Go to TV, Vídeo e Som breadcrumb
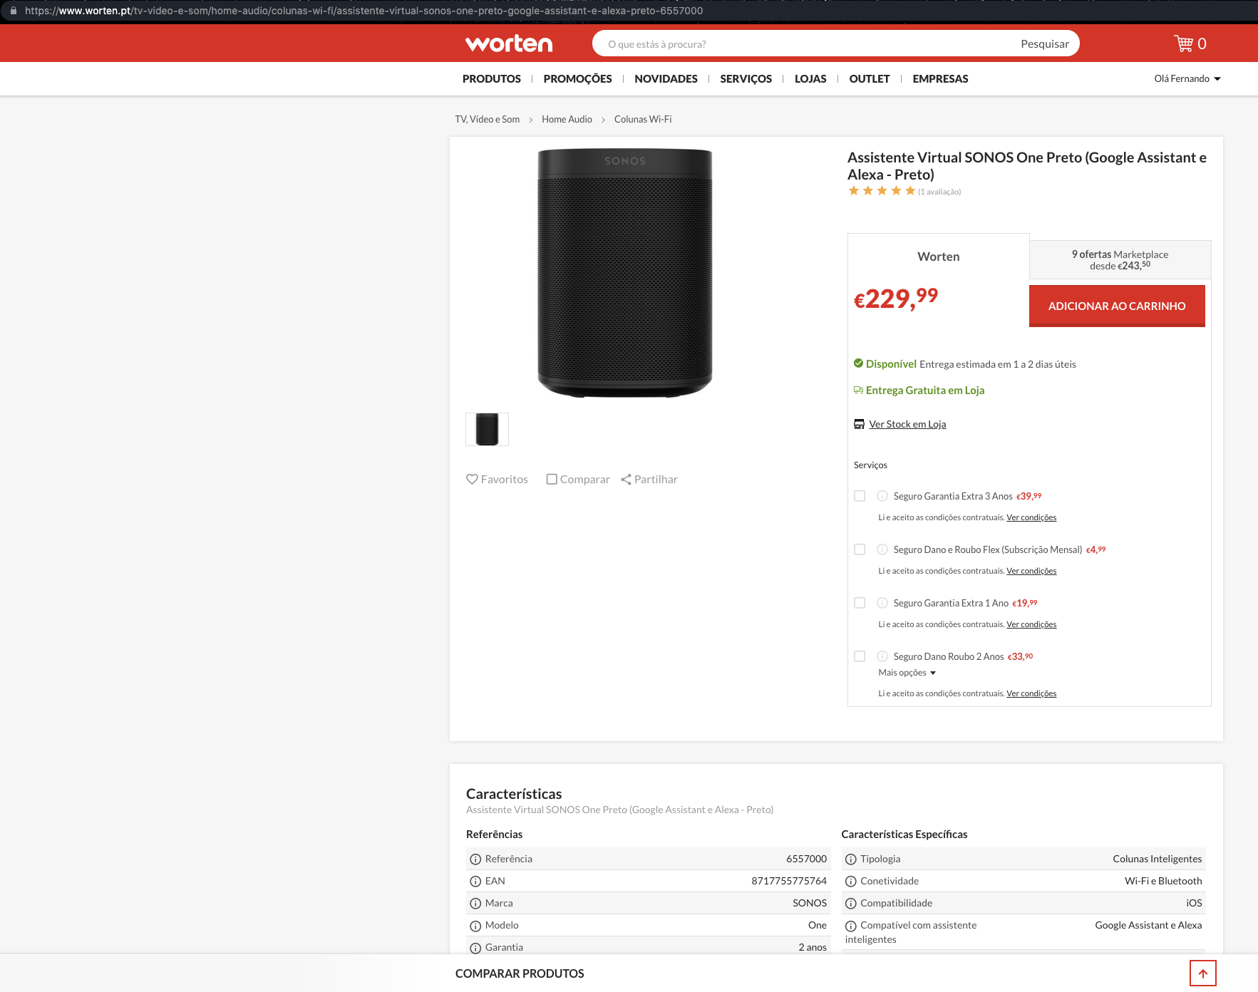This screenshot has height=992, width=1258. click(488, 119)
